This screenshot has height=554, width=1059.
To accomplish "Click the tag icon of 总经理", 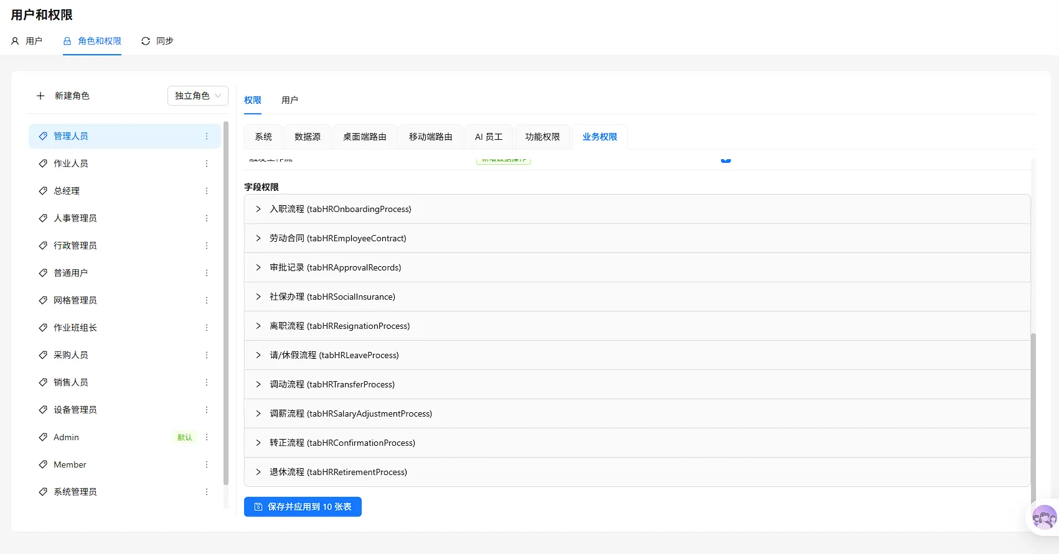I will click(x=43, y=191).
